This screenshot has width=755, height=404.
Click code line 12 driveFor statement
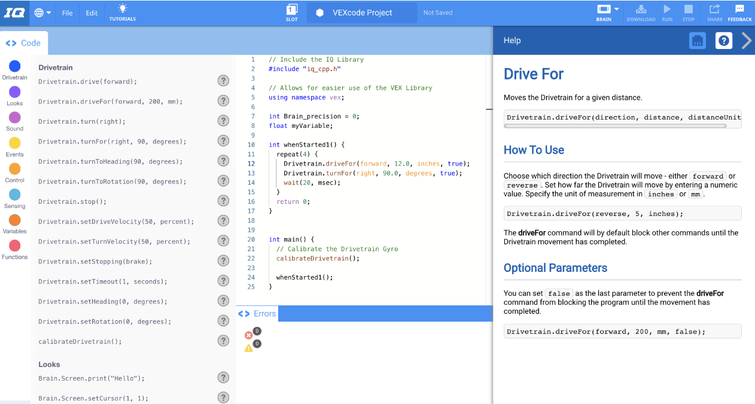tap(377, 164)
